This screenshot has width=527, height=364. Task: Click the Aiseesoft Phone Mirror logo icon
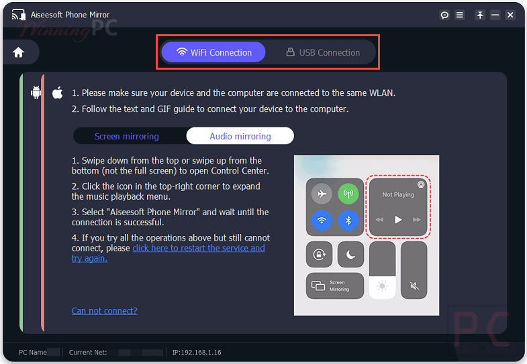click(19, 15)
